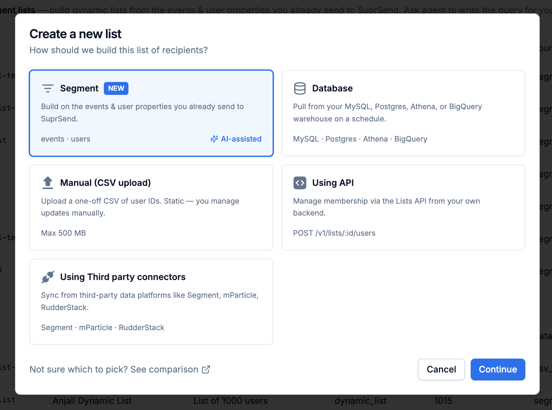Pick the Manual (CSV upload) card
The image size is (552, 410).
pyautogui.click(x=151, y=207)
